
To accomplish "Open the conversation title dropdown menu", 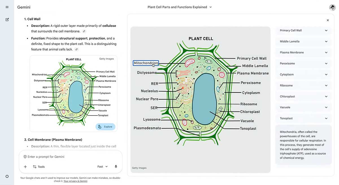I will (180, 7).
